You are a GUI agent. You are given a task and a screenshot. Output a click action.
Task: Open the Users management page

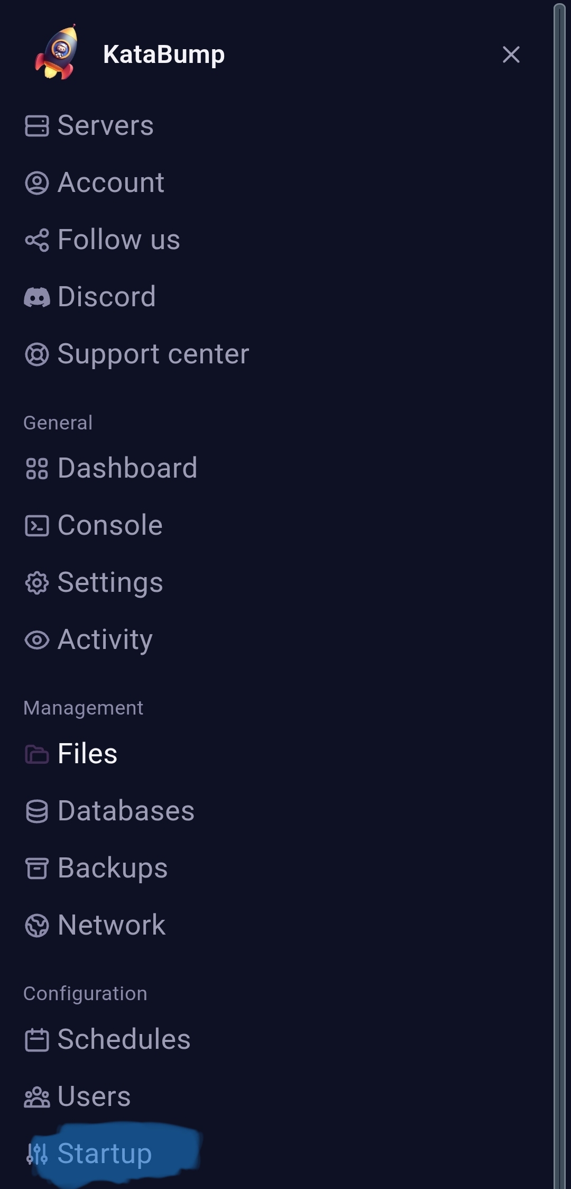click(78, 1096)
